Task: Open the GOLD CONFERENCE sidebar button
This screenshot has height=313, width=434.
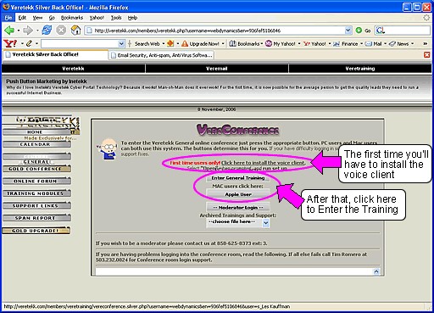Action: (x=36, y=169)
